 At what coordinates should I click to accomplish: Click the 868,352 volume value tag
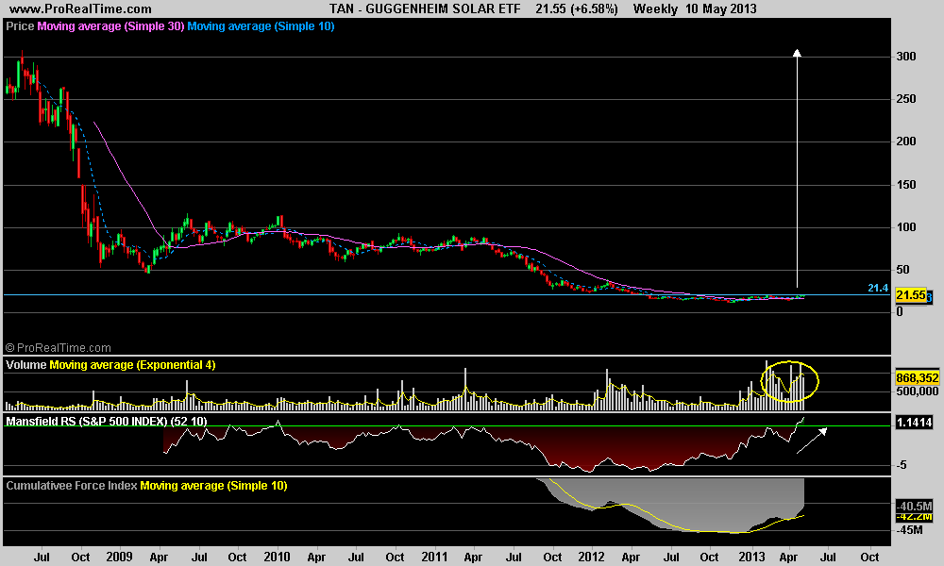point(915,377)
